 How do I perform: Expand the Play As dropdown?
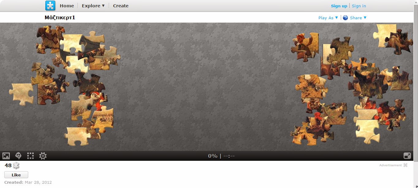[x=328, y=18]
